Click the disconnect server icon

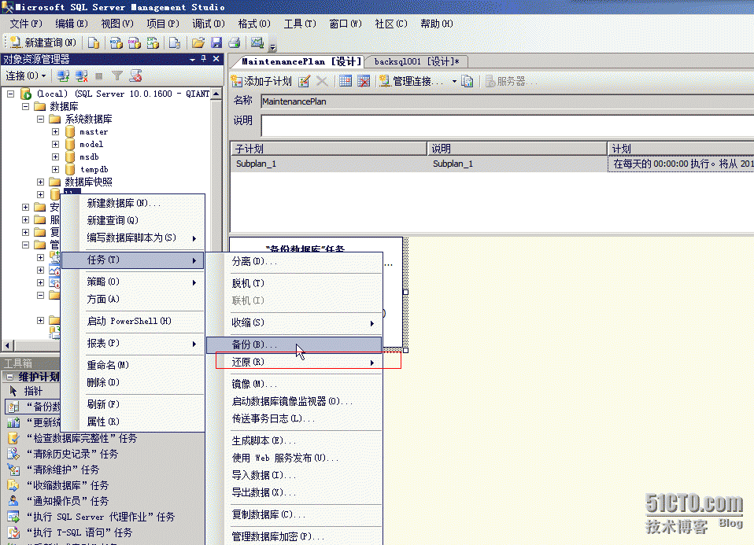click(81, 76)
